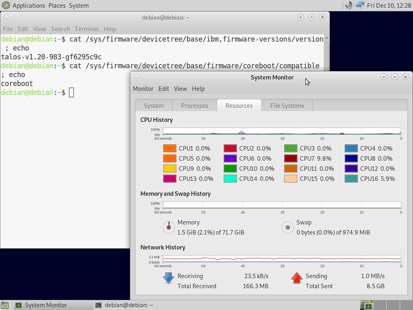Click the workspace switcher pager in bottom-right

click(366, 305)
